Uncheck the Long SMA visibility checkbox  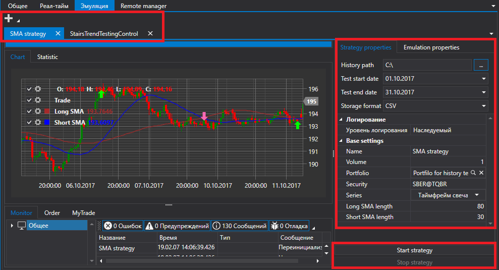[29, 111]
